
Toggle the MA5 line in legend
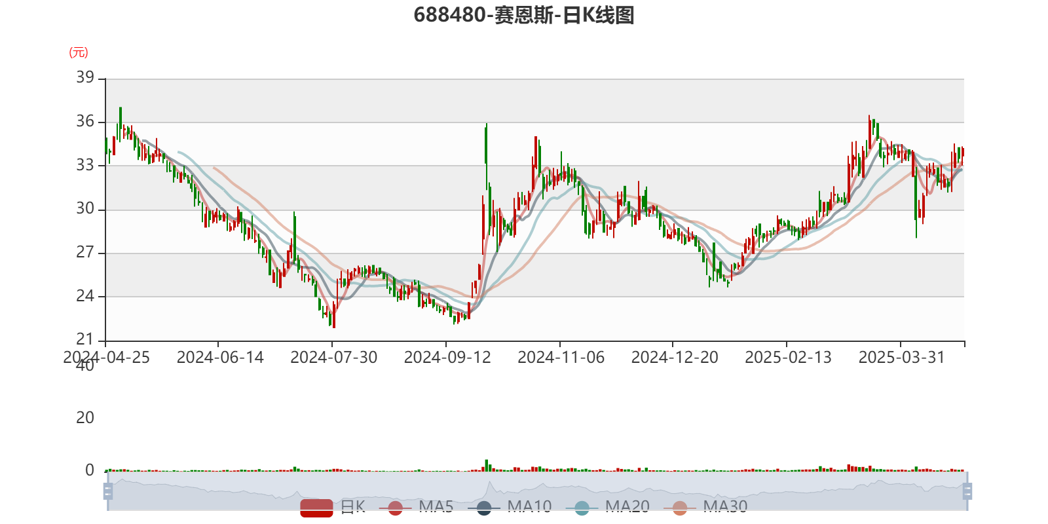416,507
